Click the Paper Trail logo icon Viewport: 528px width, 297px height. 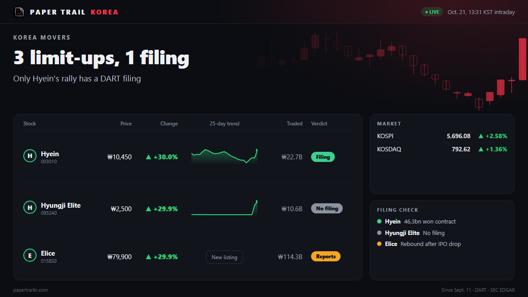tap(19, 12)
